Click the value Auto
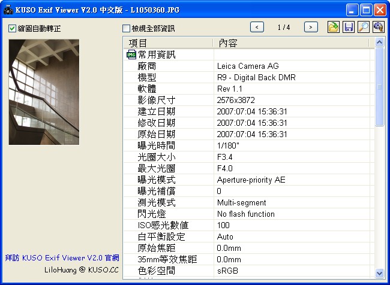The image size is (390, 285). tap(225, 237)
